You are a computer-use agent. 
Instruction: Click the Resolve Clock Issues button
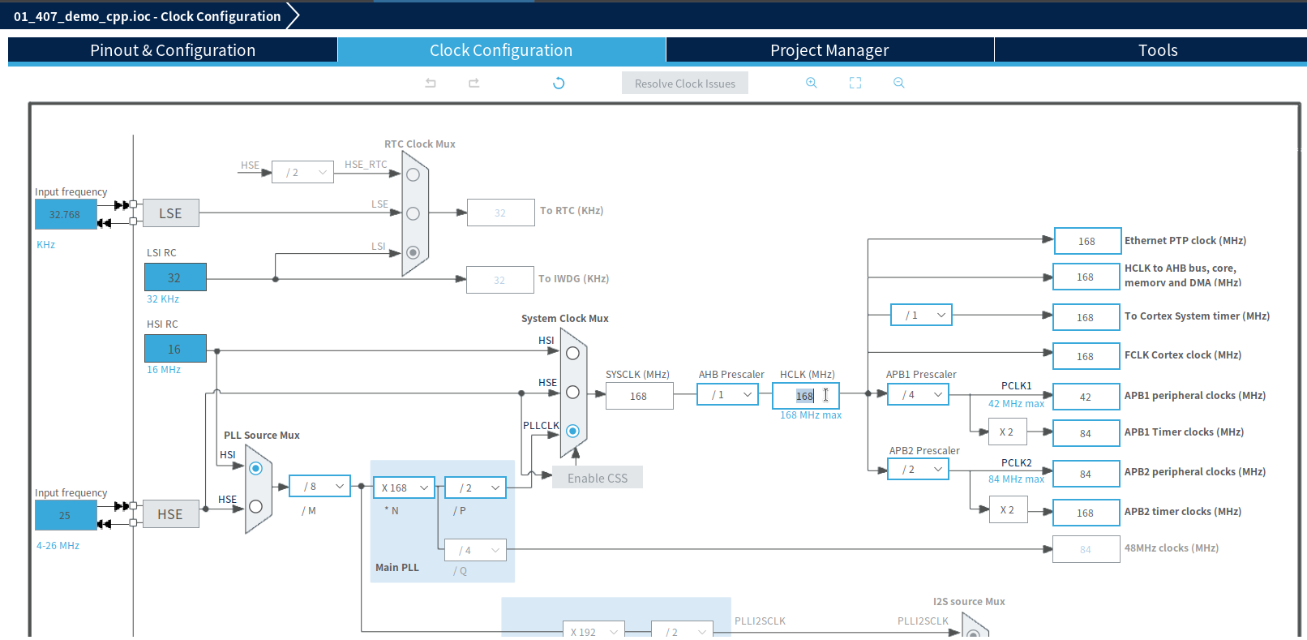click(684, 84)
